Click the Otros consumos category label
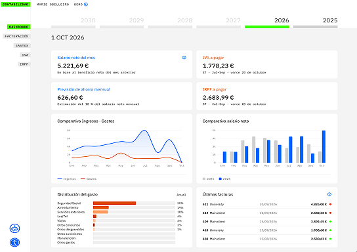357x252 pixels. [68, 225]
